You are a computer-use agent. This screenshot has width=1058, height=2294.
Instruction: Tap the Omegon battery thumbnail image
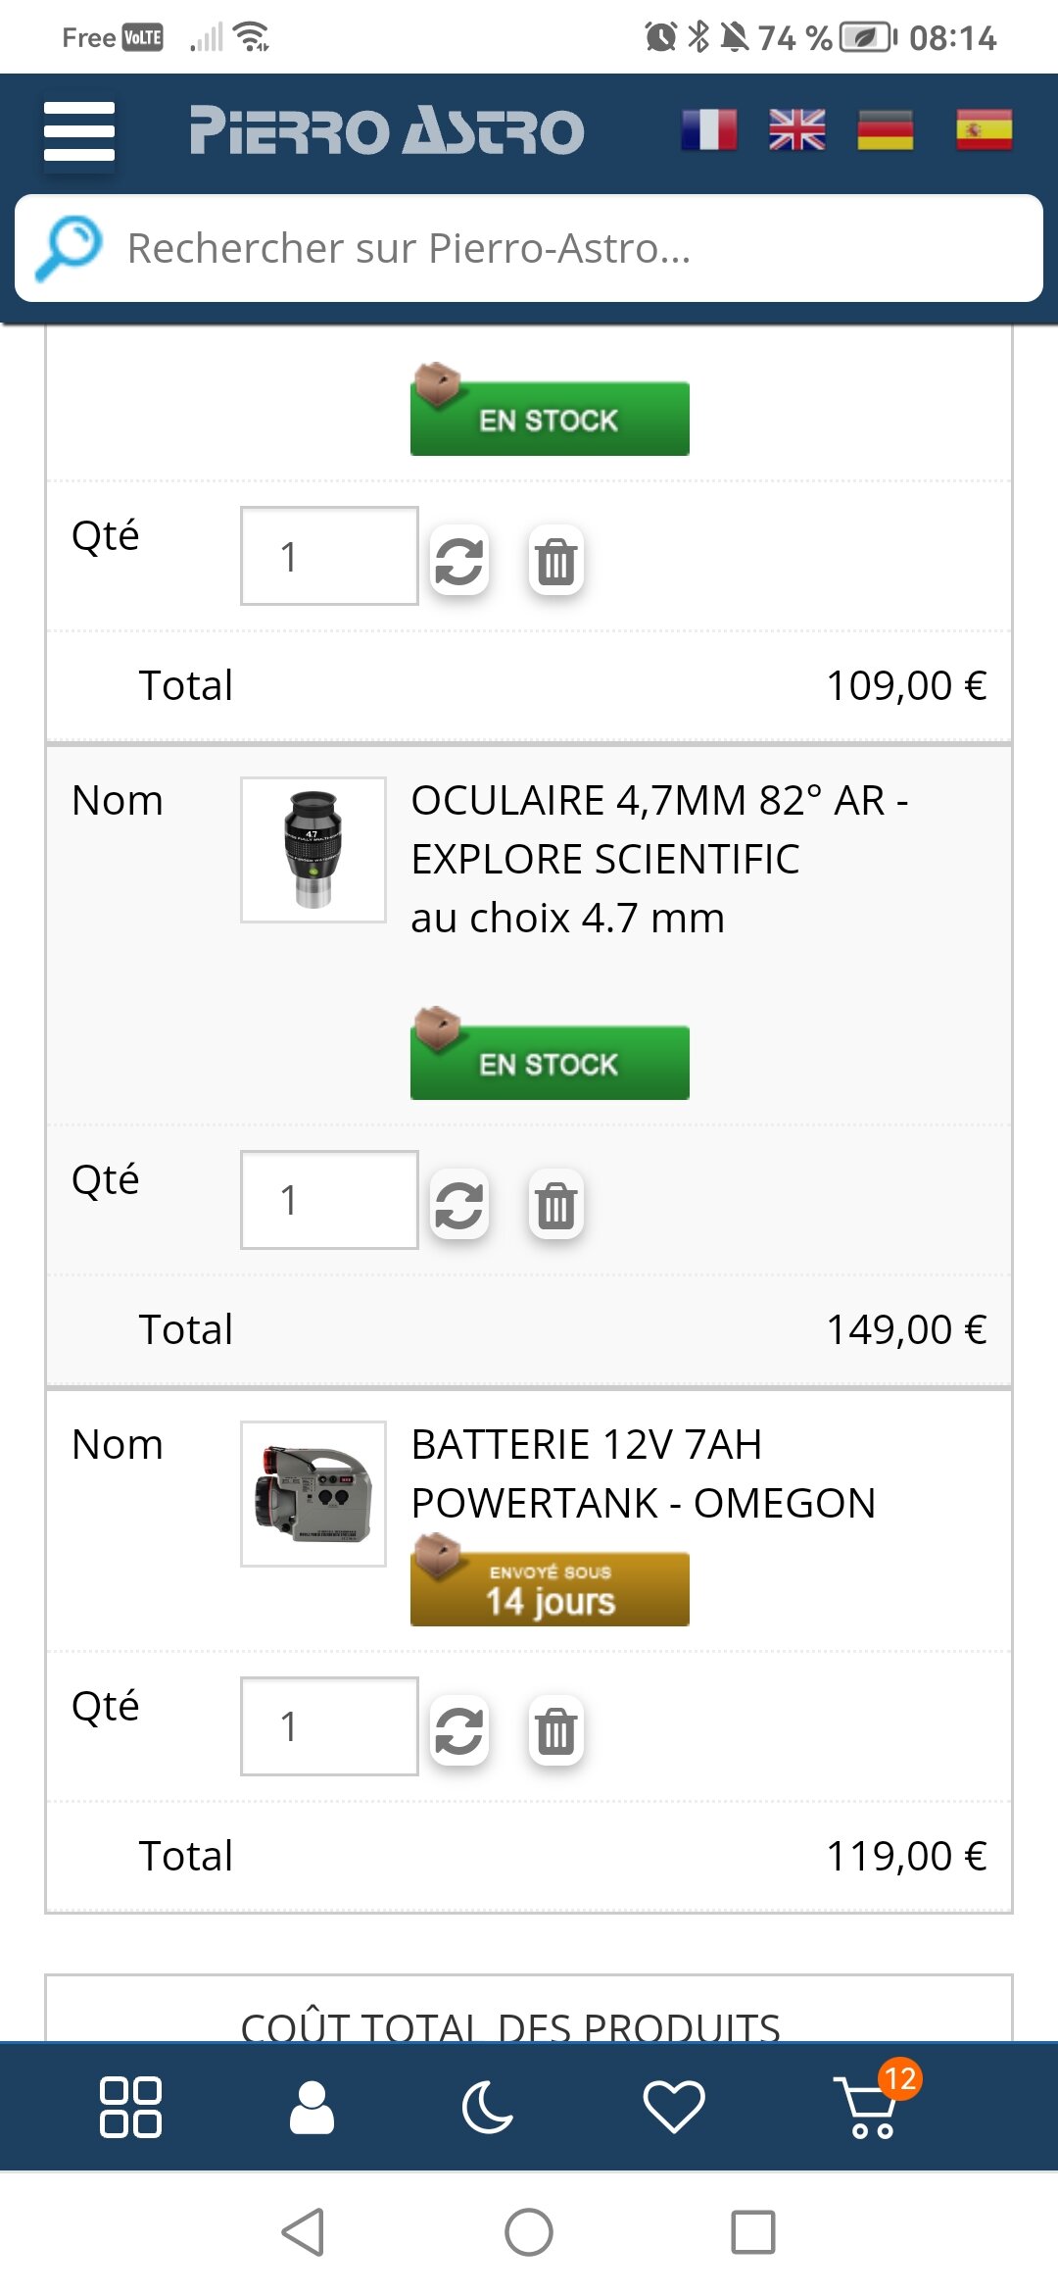coord(313,1493)
